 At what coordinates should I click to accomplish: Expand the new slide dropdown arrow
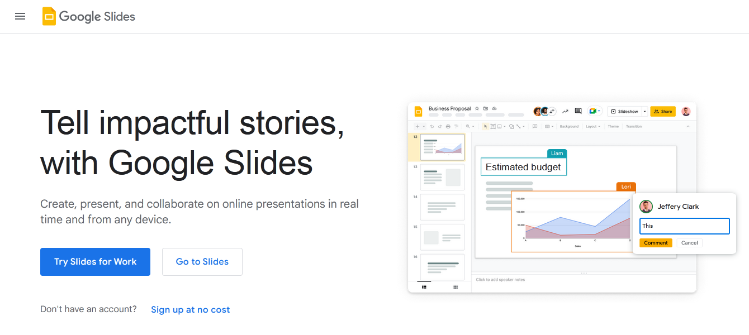pyautogui.click(x=424, y=127)
